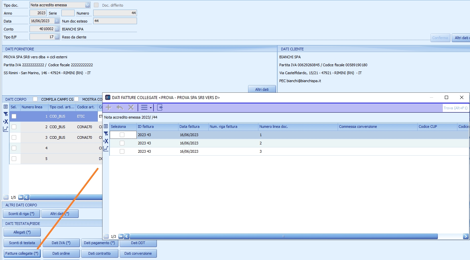Click the Sconti di testata button

pos(22,243)
